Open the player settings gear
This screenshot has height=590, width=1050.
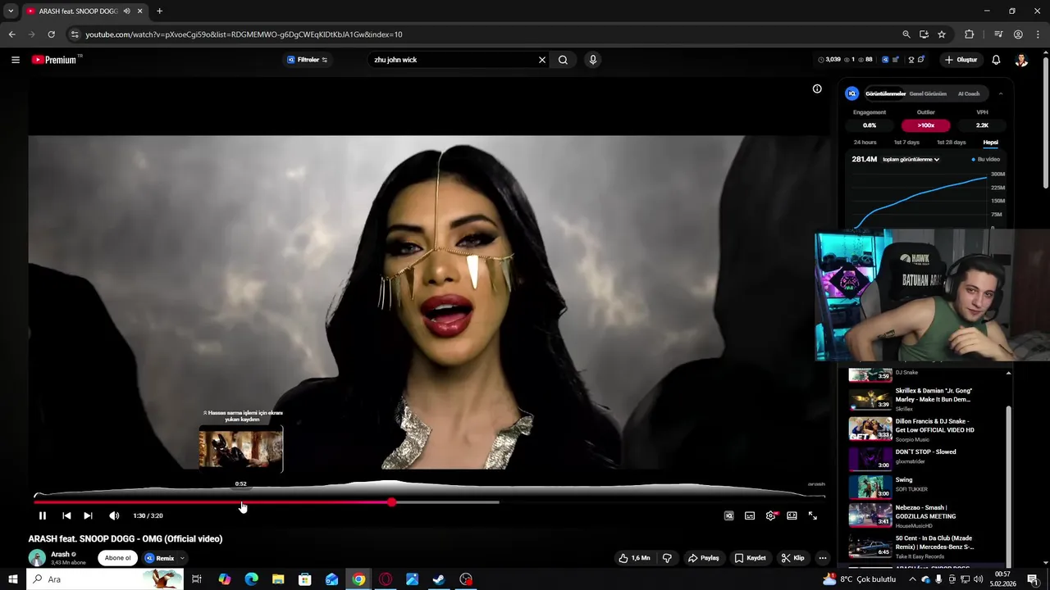tap(771, 515)
